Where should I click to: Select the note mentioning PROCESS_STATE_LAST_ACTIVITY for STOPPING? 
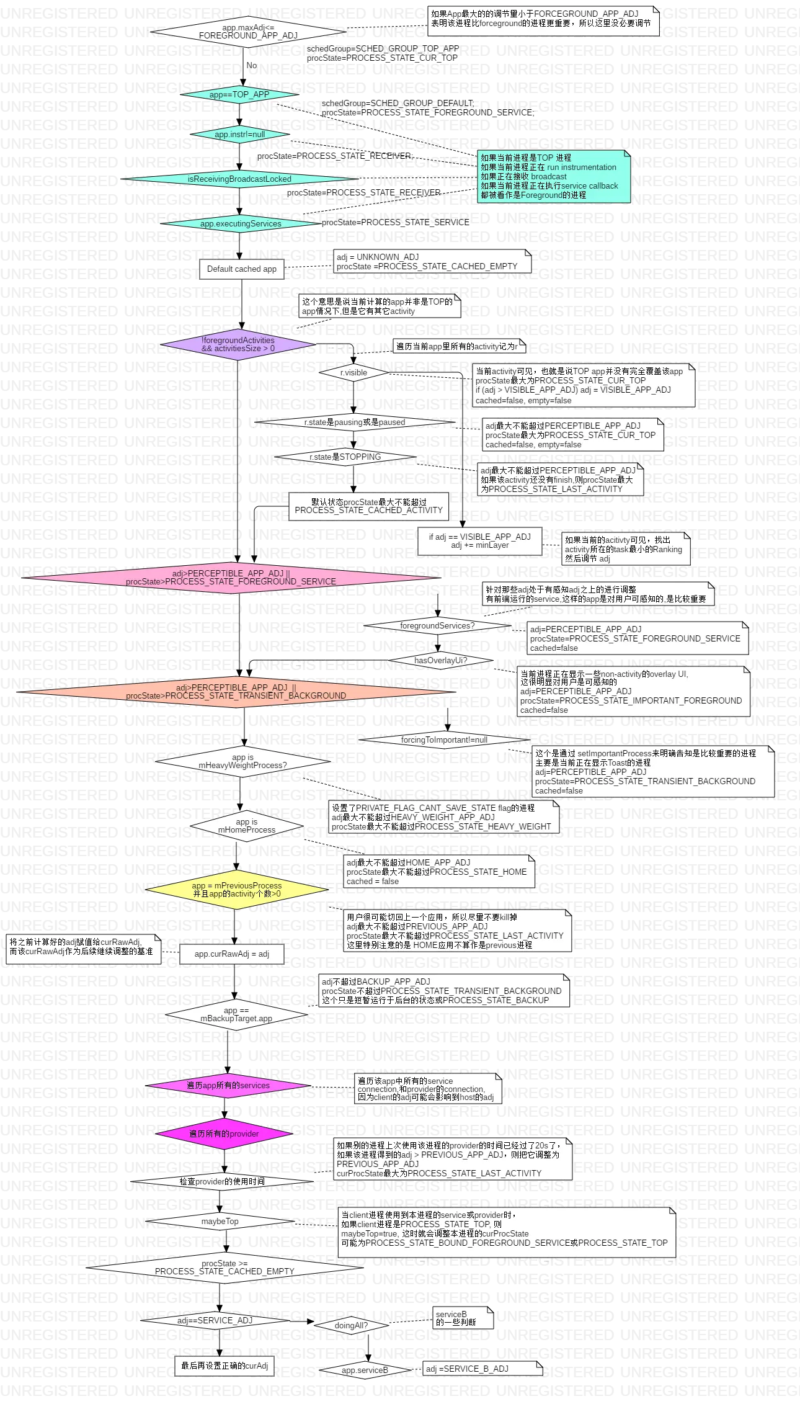[560, 480]
